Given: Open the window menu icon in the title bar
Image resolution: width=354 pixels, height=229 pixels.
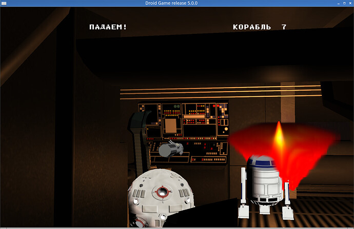Looking at the screenshot, I should [4, 4].
